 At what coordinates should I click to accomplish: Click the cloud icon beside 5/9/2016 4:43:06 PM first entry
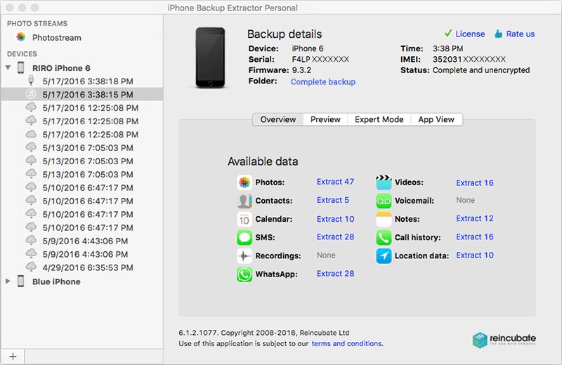[31, 240]
